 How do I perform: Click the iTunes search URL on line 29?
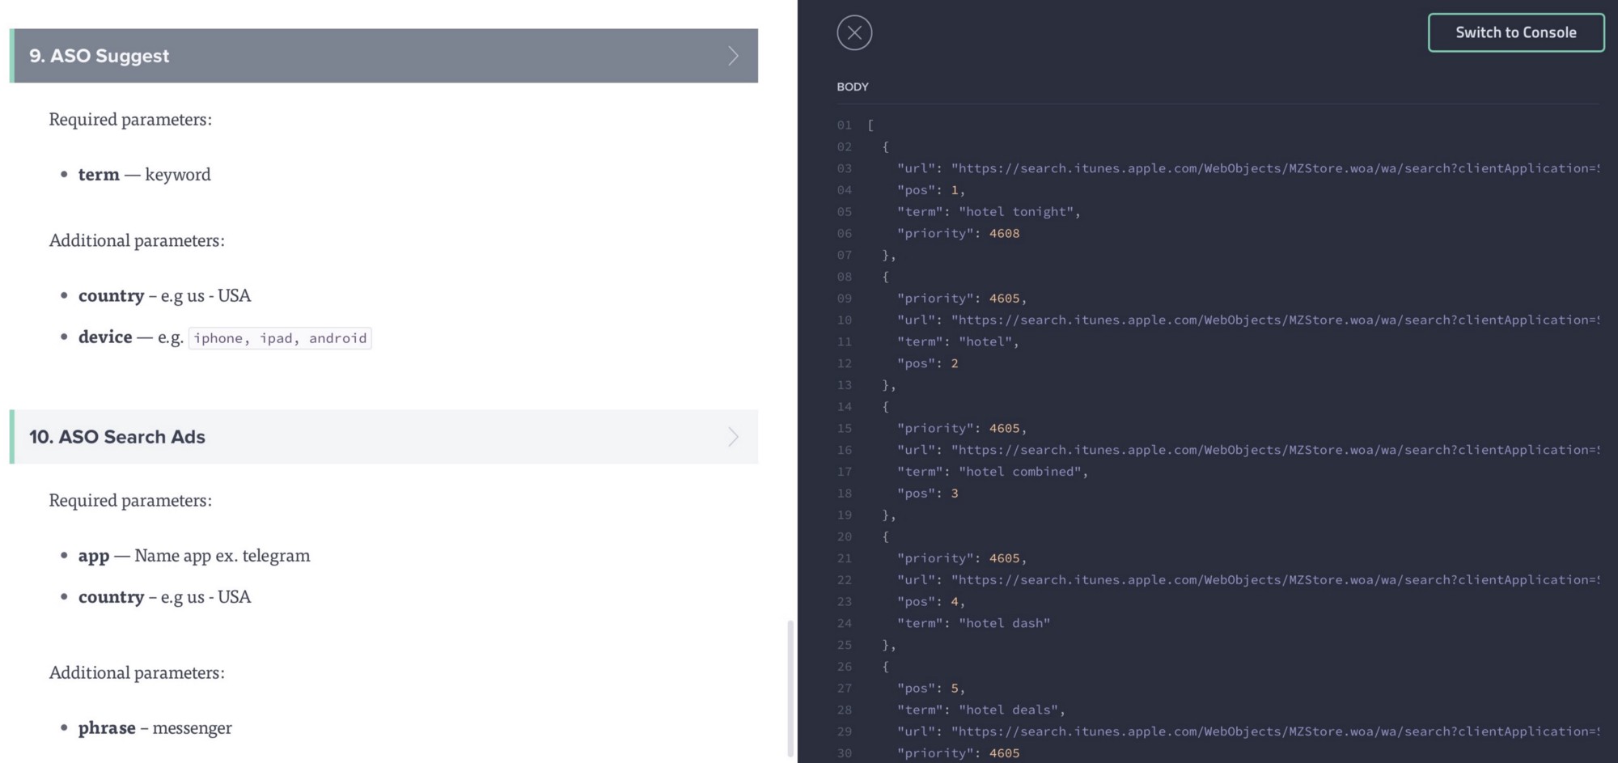[1274, 731]
